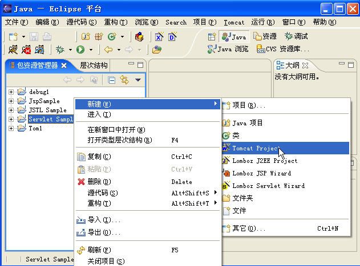Select 其它(O)... in the submenu
Image resolution: width=360 pixels, height=266 pixels.
[286, 228]
